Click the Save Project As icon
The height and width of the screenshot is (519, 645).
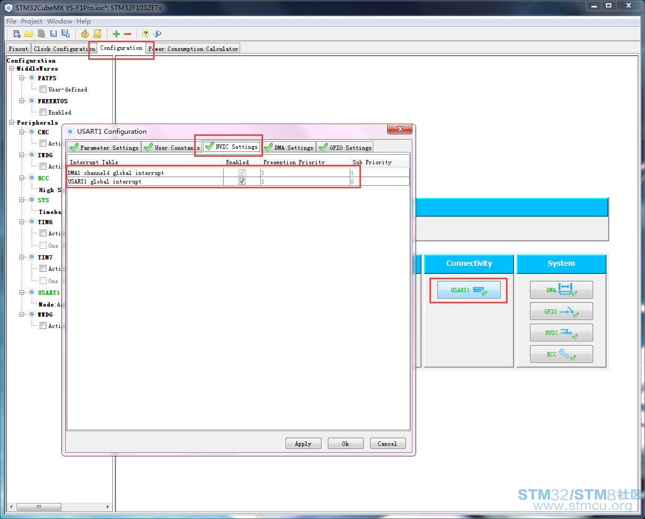tap(65, 34)
